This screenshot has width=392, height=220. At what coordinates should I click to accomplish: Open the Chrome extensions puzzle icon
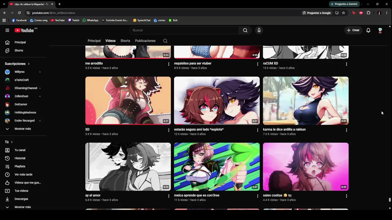(368, 13)
